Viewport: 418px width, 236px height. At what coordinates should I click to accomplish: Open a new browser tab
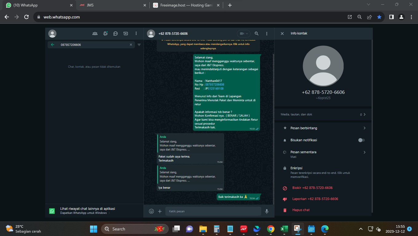230,5
